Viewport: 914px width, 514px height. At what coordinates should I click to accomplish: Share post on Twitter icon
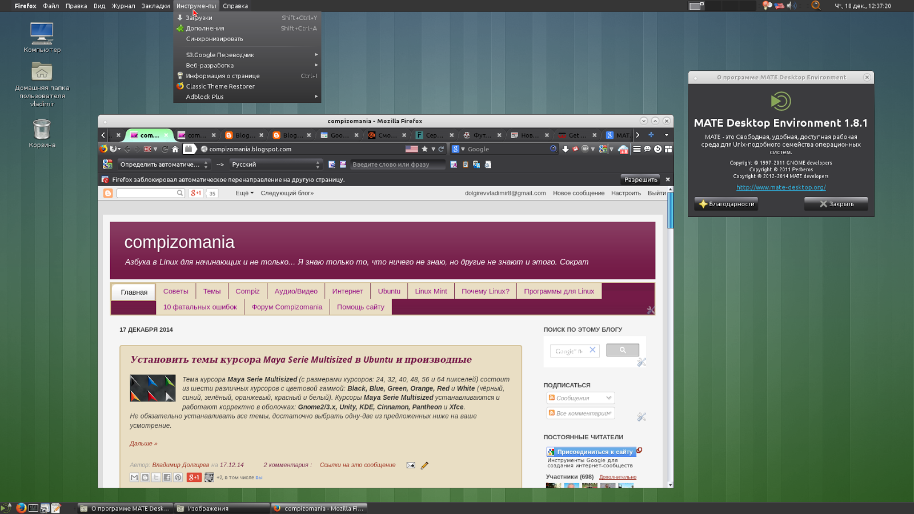click(156, 477)
